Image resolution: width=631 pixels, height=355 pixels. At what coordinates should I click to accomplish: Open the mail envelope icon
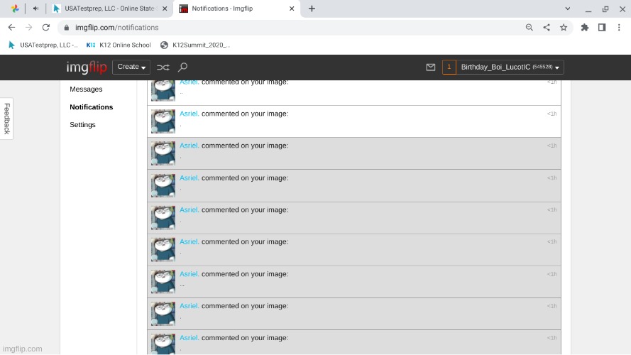coord(430,67)
